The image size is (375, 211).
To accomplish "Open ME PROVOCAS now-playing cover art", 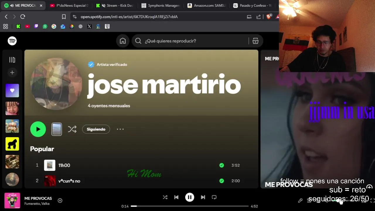I will click(x=12, y=200).
